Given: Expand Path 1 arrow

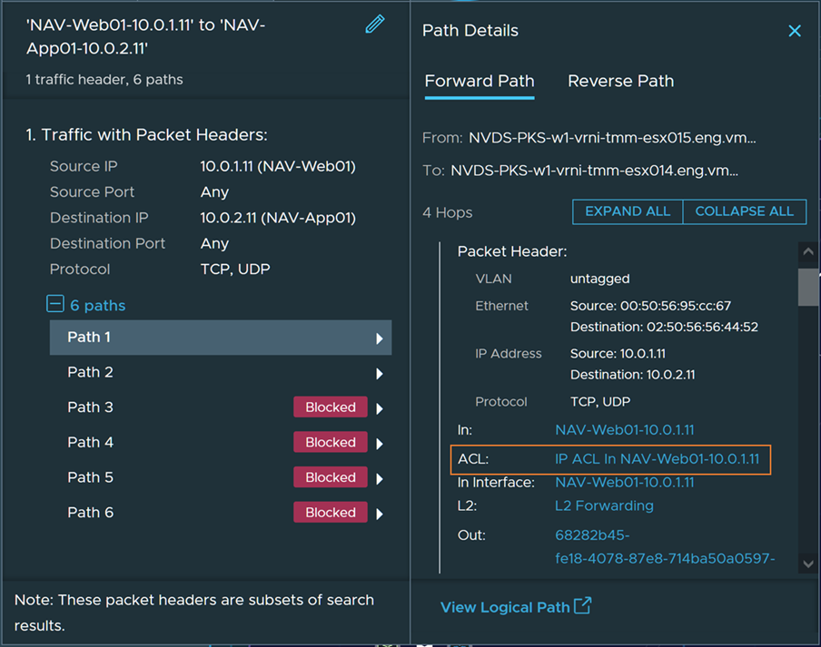Looking at the screenshot, I should point(380,338).
